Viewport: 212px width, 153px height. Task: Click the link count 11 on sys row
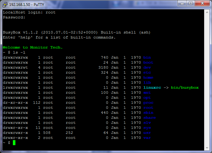point(38,128)
